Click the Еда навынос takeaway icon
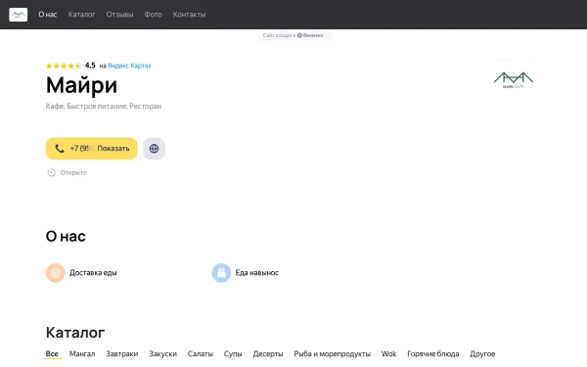587x367 pixels. [x=221, y=273]
